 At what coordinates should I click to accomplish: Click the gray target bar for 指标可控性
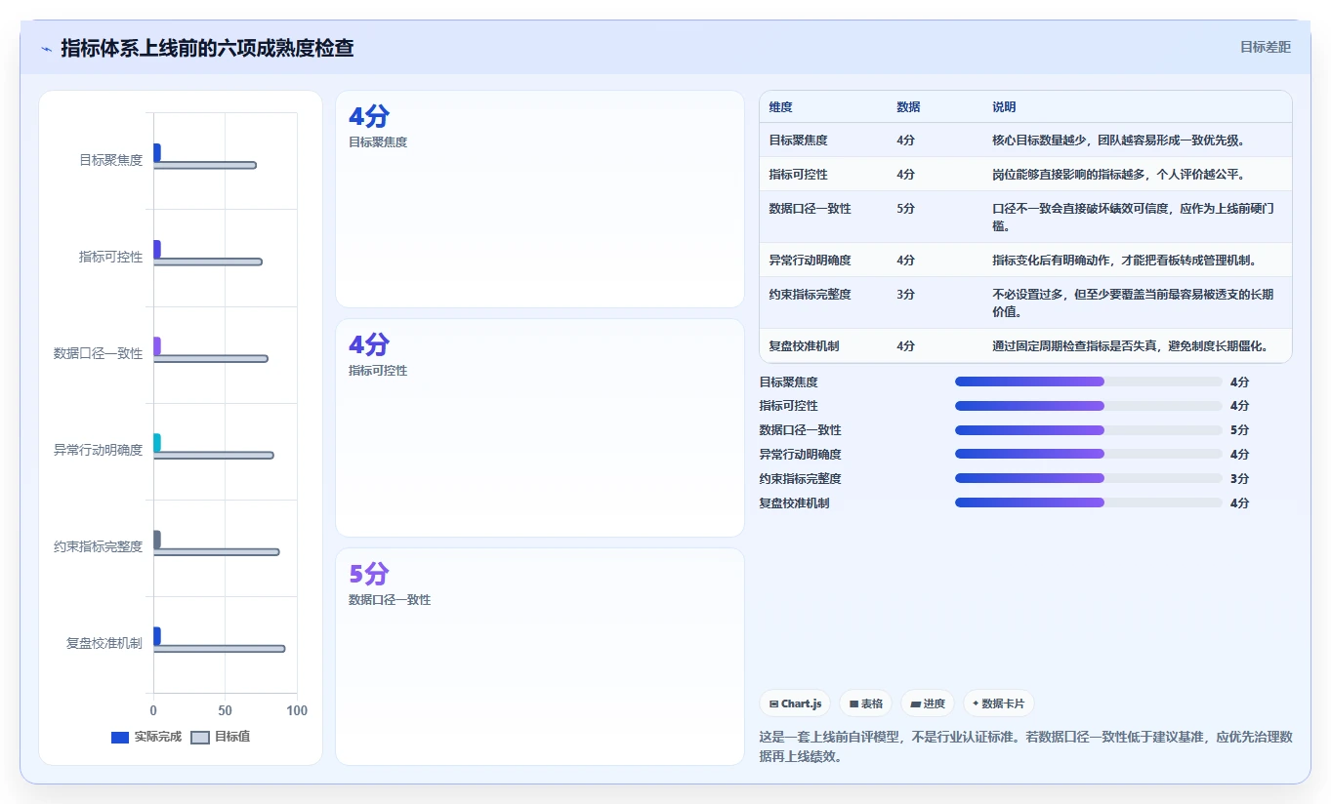(208, 261)
